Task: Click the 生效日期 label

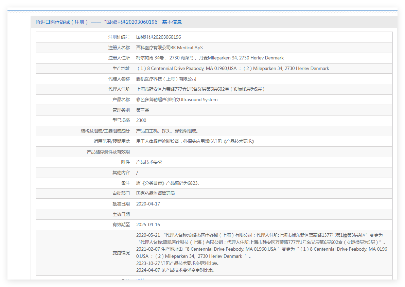Action: pos(121,214)
